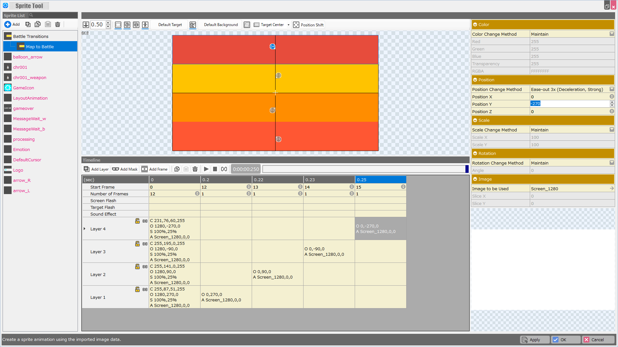
Task: Click the Position Y input field
Action: pyautogui.click(x=569, y=104)
